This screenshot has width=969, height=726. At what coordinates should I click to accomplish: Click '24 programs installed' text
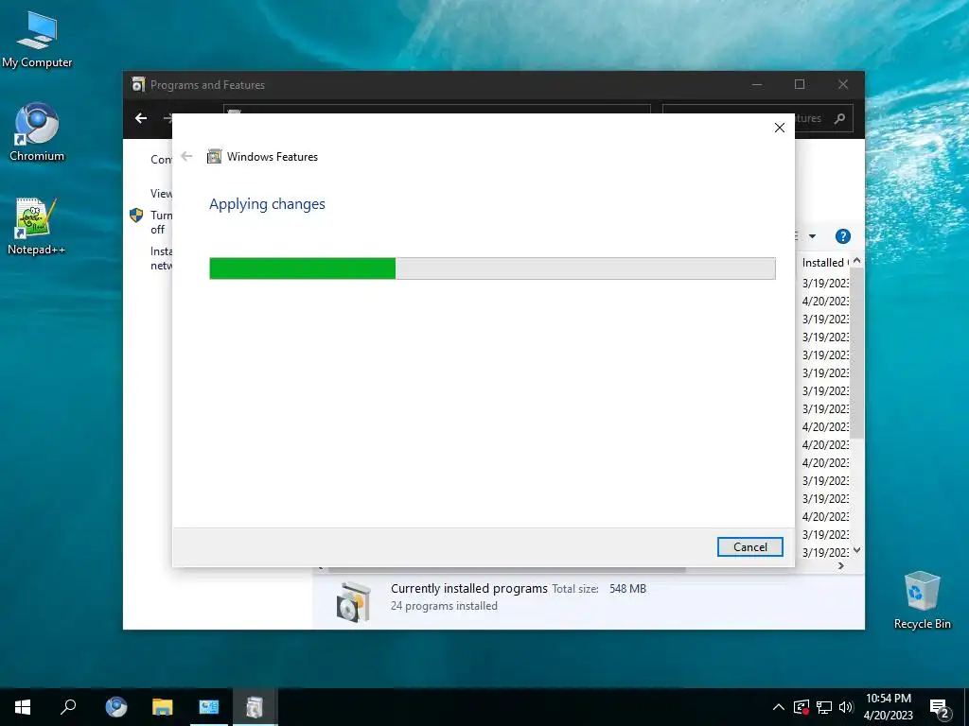[444, 606]
